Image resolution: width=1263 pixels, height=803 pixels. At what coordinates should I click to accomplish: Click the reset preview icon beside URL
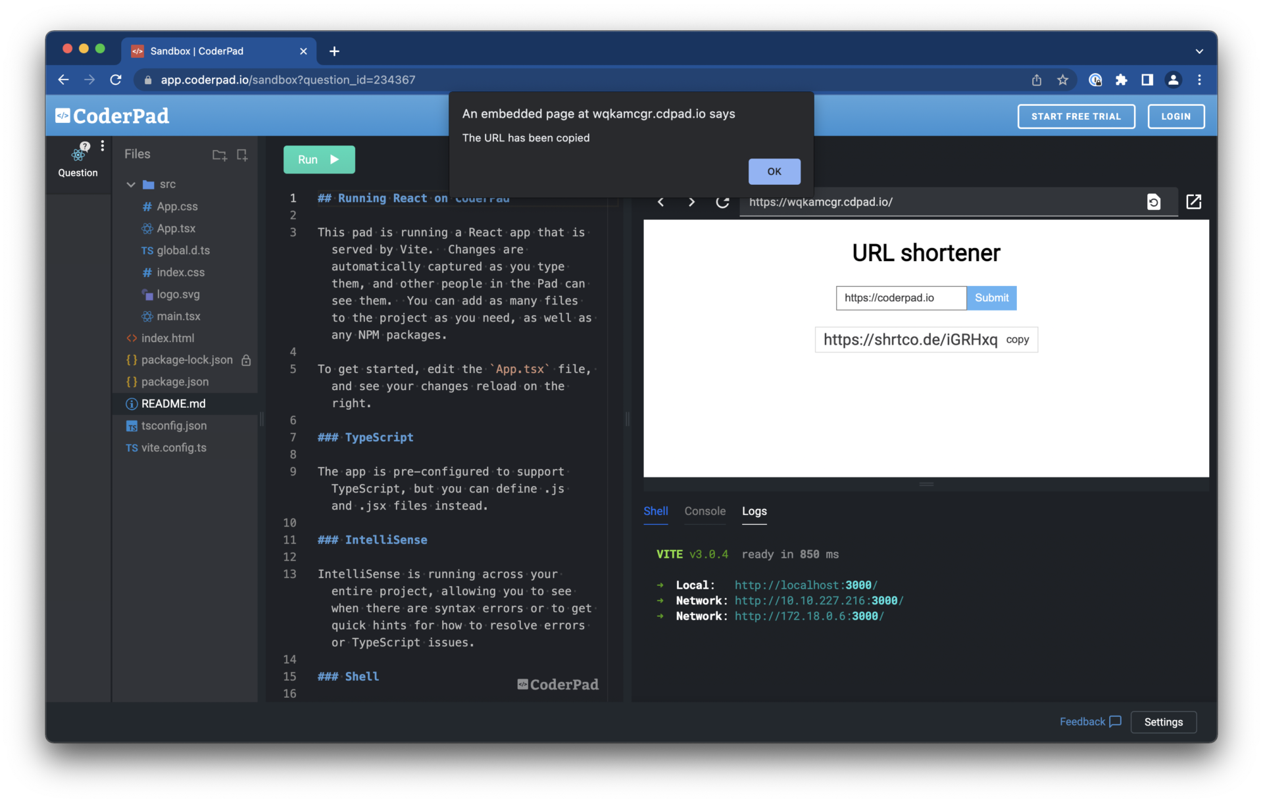coord(1154,202)
